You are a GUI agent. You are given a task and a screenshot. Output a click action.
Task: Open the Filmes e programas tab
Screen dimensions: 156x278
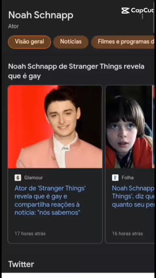[123, 42]
